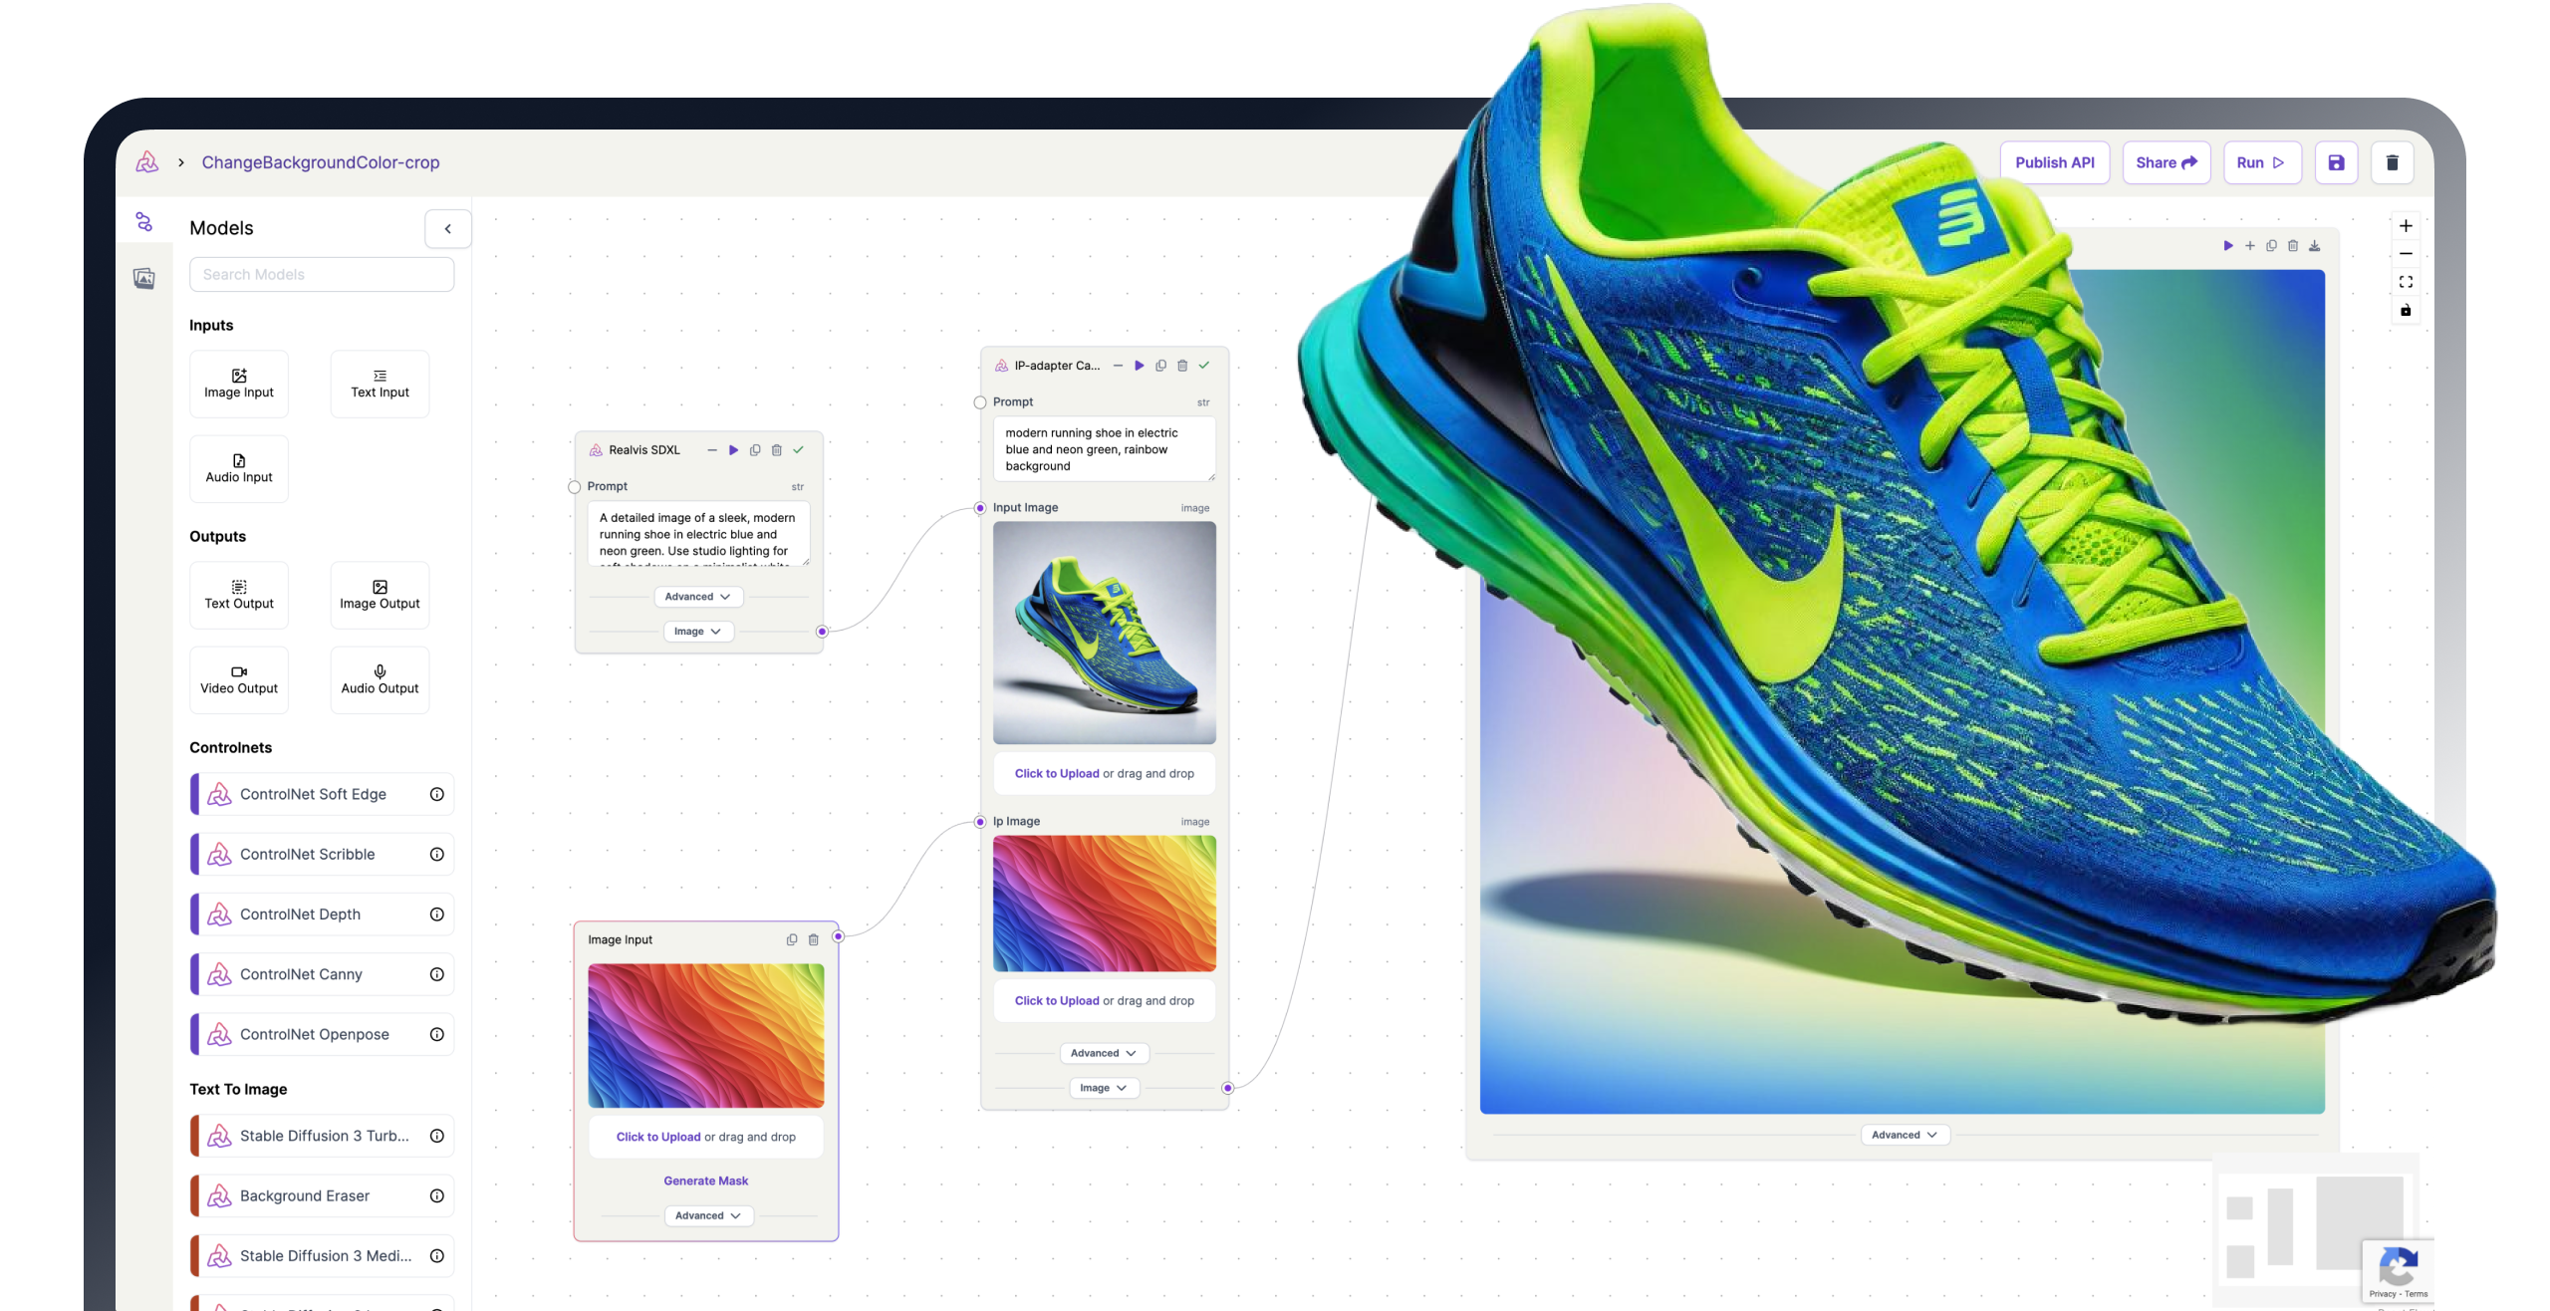This screenshot has width=2550, height=1311.
Task: Show info for ControlNet Depth
Action: (436, 915)
